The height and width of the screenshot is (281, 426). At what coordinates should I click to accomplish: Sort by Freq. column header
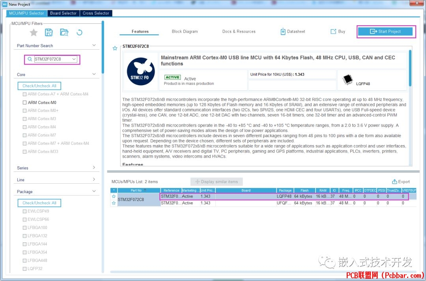(346, 190)
